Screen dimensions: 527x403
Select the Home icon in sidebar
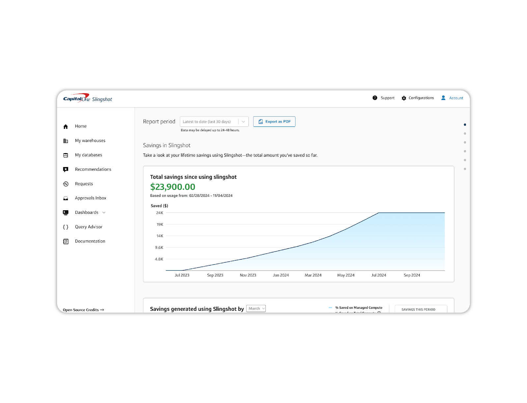pyautogui.click(x=66, y=126)
